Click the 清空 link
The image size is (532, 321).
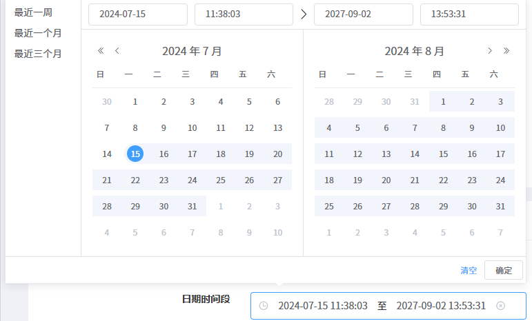469,270
